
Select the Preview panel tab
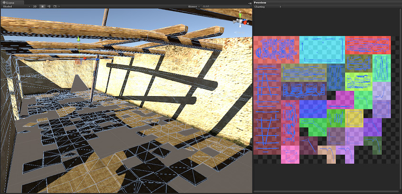click(260, 2)
